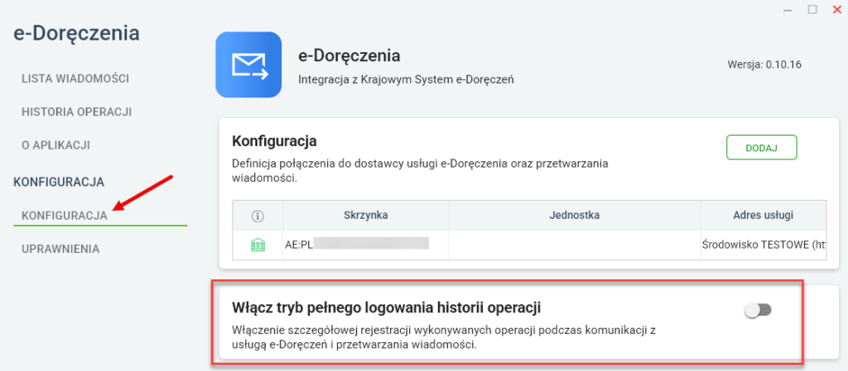Viewport: 848px width, 371px height.
Task: Click the empty Jednostka cell in AE:PL row
Action: (575, 245)
